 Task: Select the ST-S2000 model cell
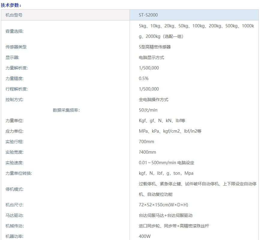coord(148,15)
